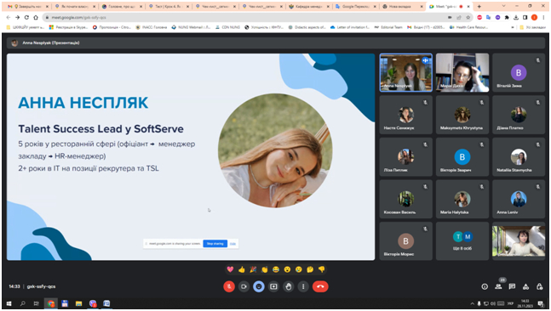Viewport: 551px width, 311px height.
Task: Click the browser home icon
Action: [x=36, y=17]
